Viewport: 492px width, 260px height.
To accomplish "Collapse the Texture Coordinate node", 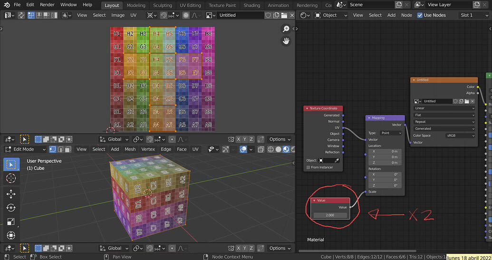I will [307, 108].
